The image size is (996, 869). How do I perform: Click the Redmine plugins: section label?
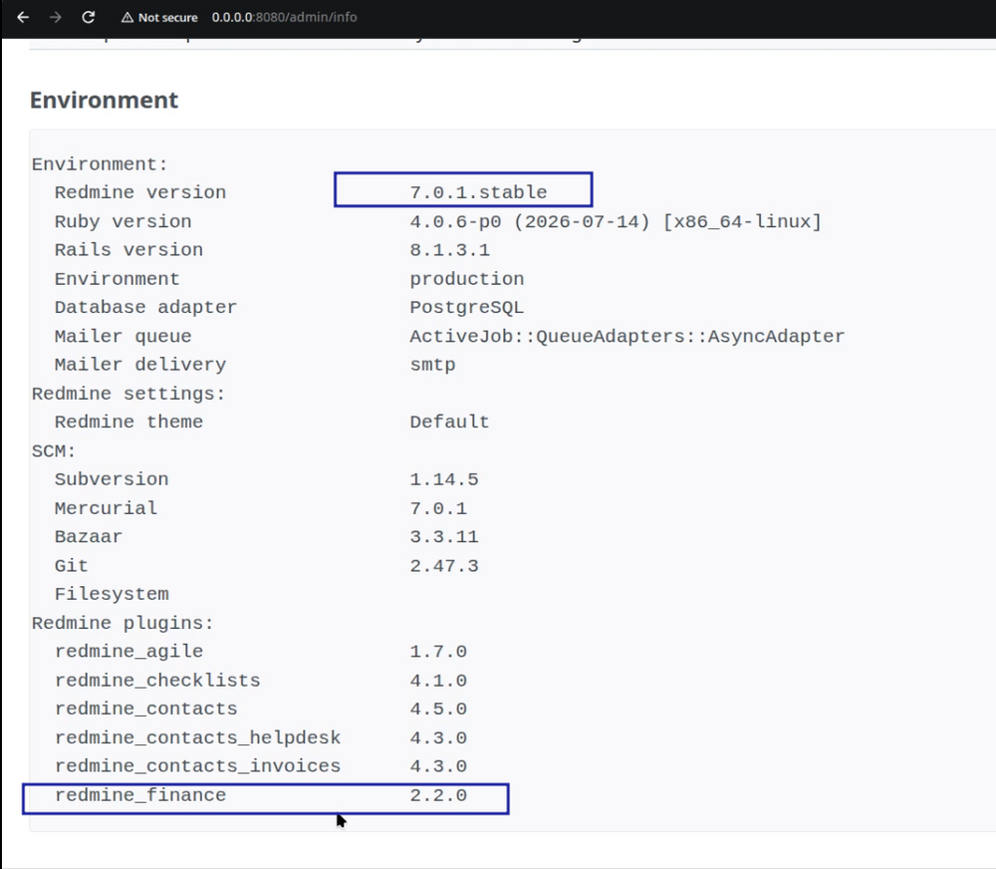pyautogui.click(x=123, y=623)
